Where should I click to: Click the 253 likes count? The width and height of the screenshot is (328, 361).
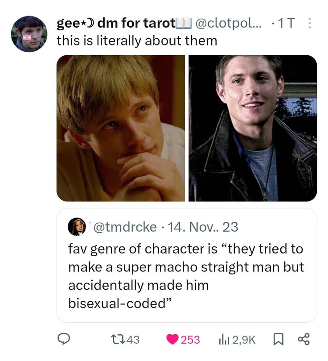pyautogui.click(x=190, y=340)
